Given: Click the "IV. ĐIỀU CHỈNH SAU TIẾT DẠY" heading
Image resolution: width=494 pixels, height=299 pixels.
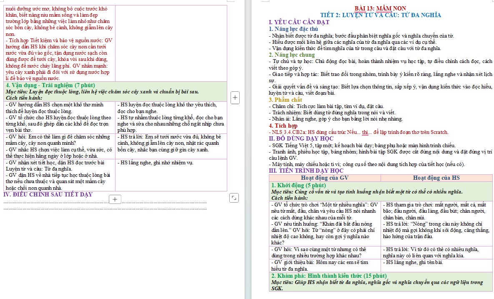Looking at the screenshot, I should coord(48,194).
